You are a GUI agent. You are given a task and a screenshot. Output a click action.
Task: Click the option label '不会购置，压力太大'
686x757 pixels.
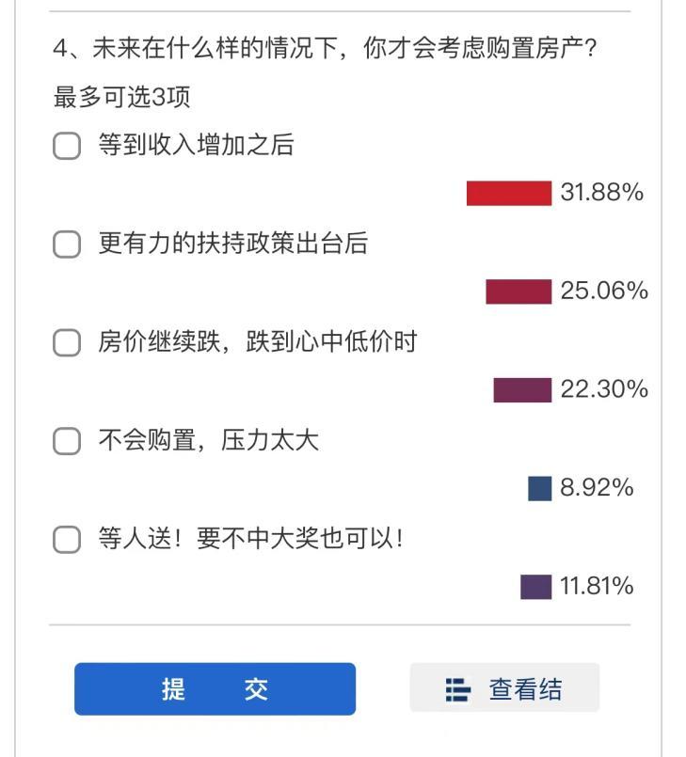(x=209, y=440)
